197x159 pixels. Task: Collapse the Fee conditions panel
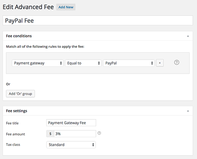coord(188,36)
